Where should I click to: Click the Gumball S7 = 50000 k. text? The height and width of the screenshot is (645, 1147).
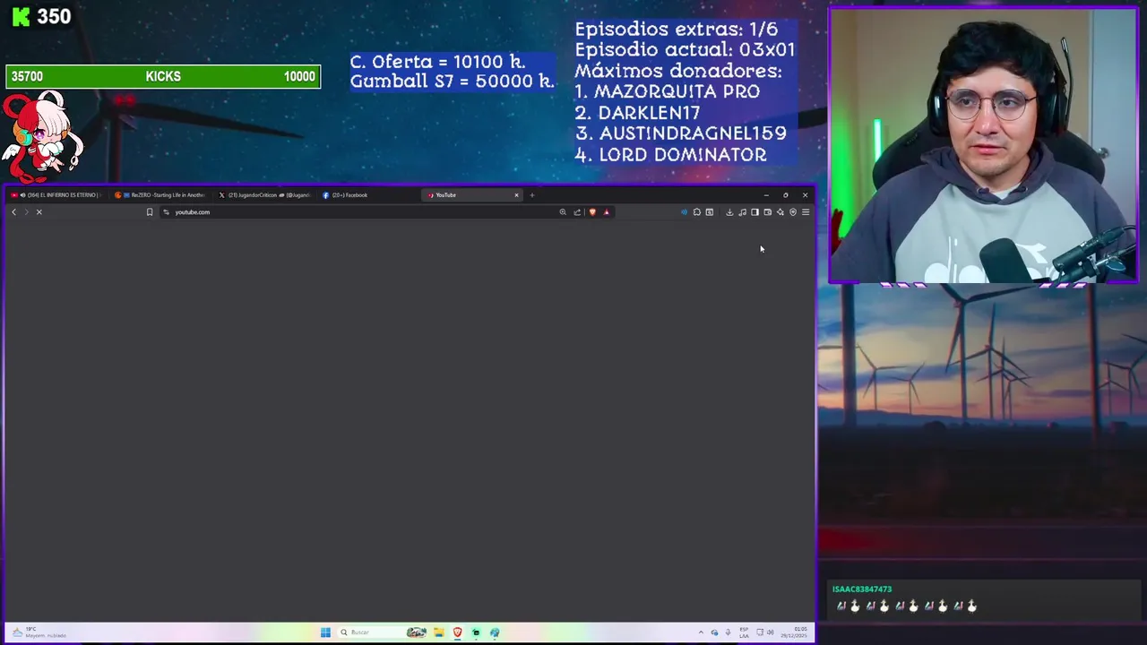452,81
